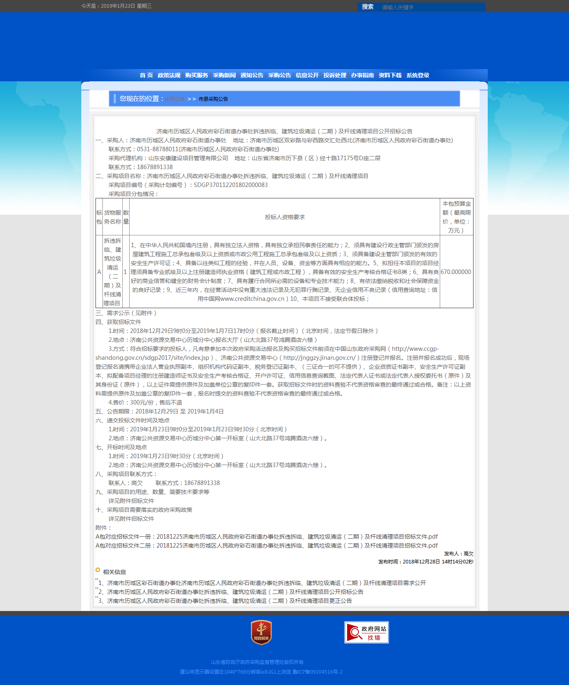Viewport: 569px width, 685px height.
Task: Click project number SDGP370112201802000083
Action: (231, 185)
